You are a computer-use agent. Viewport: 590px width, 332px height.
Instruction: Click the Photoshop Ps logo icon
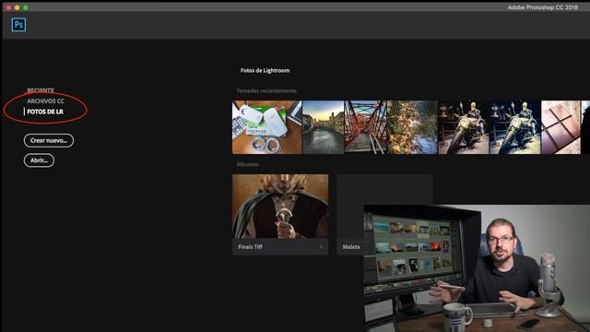click(x=18, y=25)
